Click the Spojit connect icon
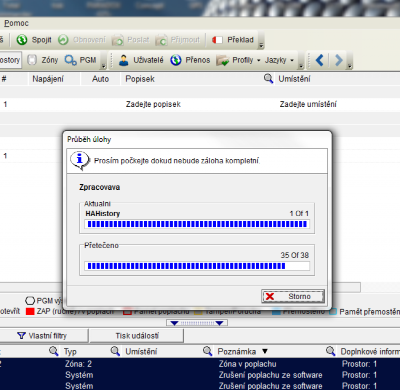 (22, 40)
